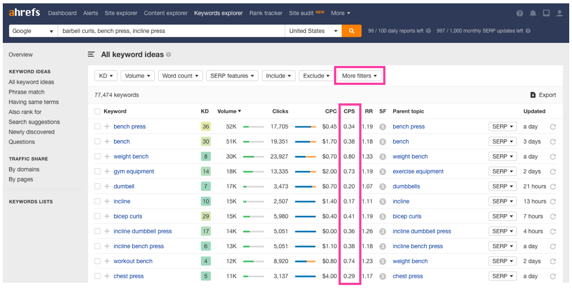Open the United States country dropdown
Image resolution: width=572 pixels, height=290 pixels.
pyautogui.click(x=313, y=31)
